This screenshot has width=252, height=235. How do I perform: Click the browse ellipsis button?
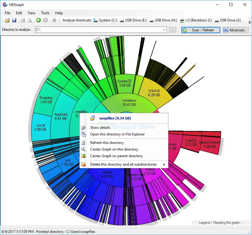[172, 30]
